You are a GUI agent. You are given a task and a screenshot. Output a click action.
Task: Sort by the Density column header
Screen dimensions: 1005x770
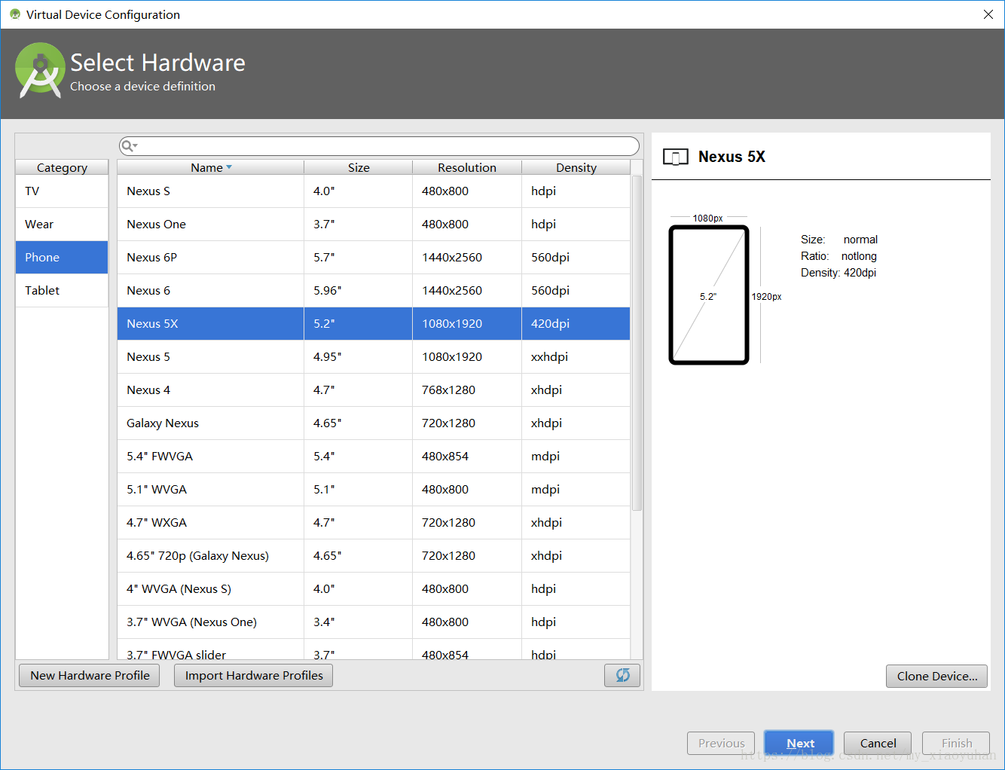[576, 167]
